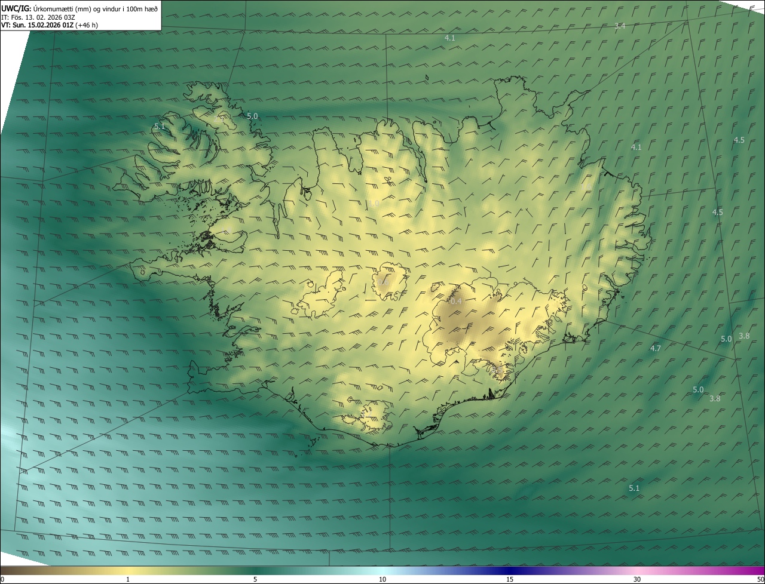Click the '3.4' value label on the map
765x584 pixels.
[x=620, y=26]
